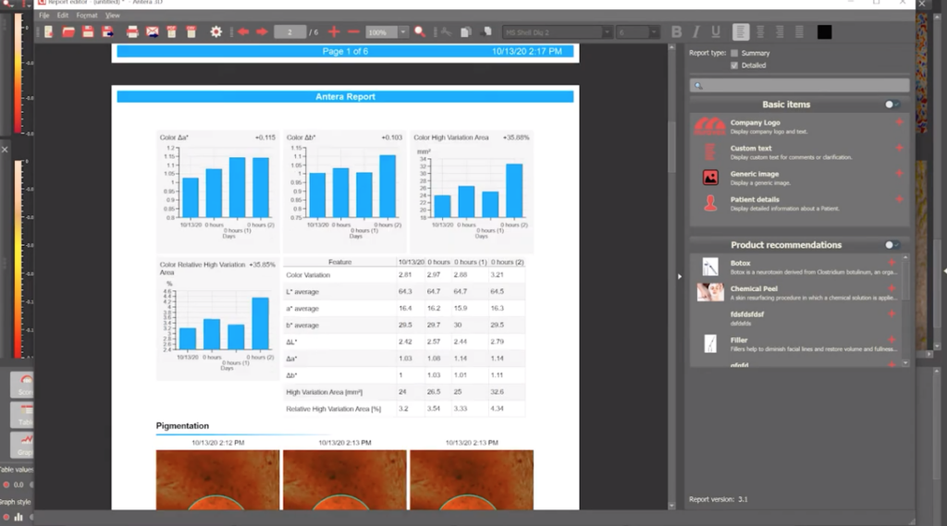Viewport: 947px width, 526px height.
Task: Click the red plus toolbar icon
Action: click(334, 32)
